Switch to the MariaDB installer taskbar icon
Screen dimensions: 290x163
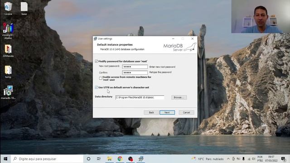coord(141,159)
